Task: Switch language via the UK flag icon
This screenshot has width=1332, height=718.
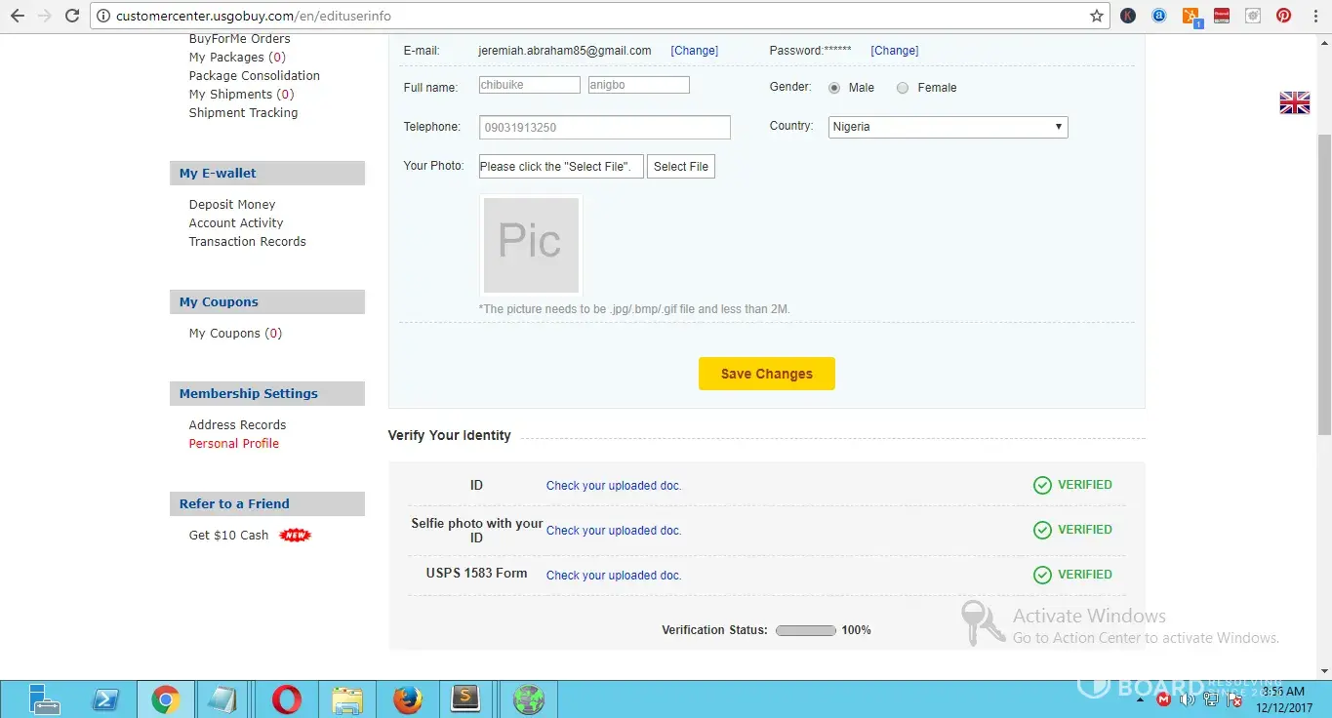Action: click(1294, 102)
